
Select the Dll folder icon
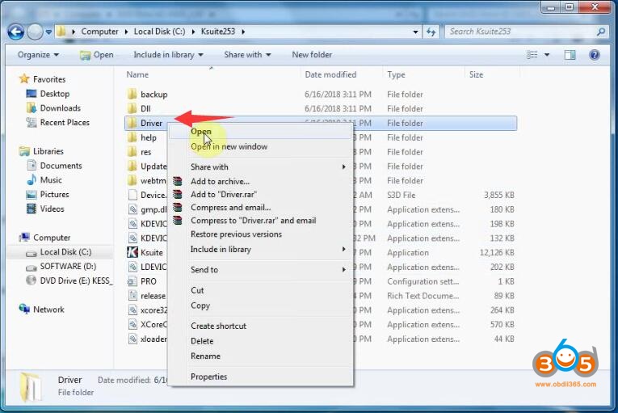click(132, 108)
